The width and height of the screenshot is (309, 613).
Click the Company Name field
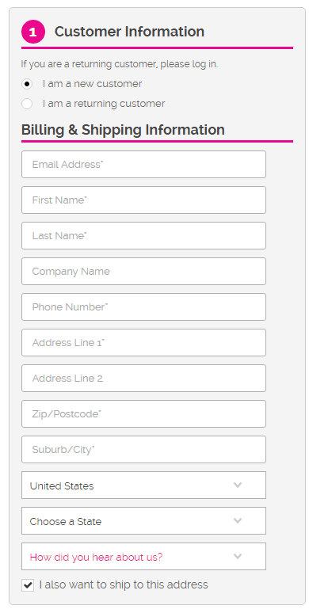point(143,271)
